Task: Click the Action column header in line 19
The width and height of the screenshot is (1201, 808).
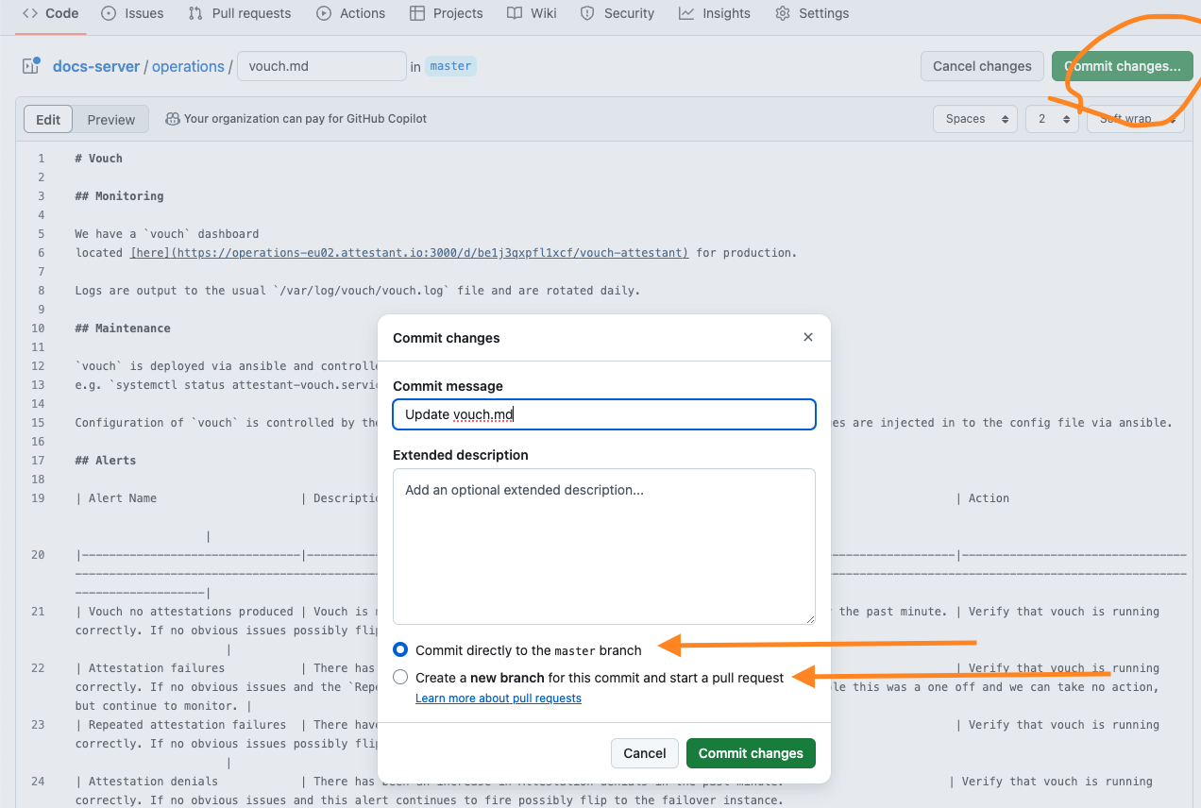Action: (x=989, y=498)
